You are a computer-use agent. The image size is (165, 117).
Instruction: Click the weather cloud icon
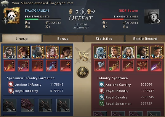5,3
